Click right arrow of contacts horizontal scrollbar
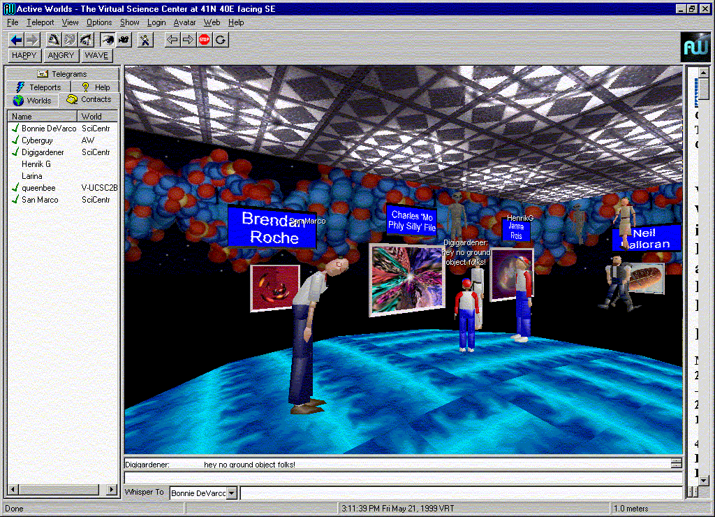The width and height of the screenshot is (715, 517). tap(112, 490)
